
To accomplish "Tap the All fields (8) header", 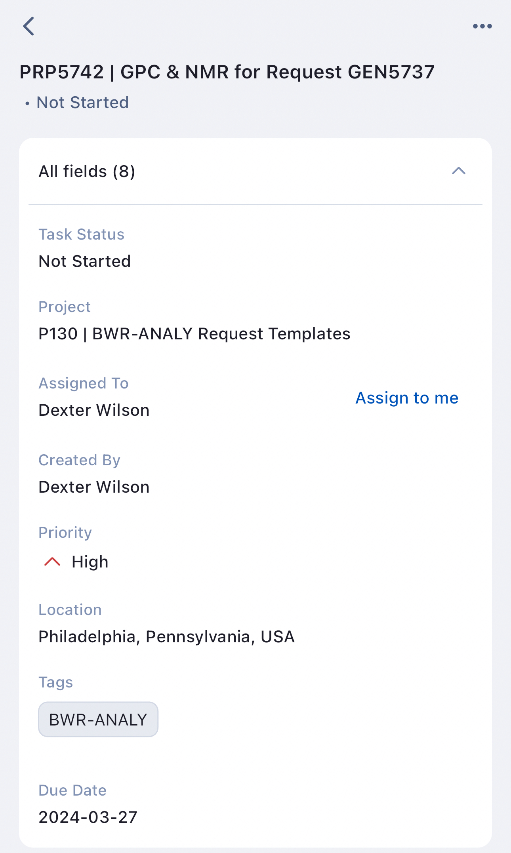I will click(87, 171).
